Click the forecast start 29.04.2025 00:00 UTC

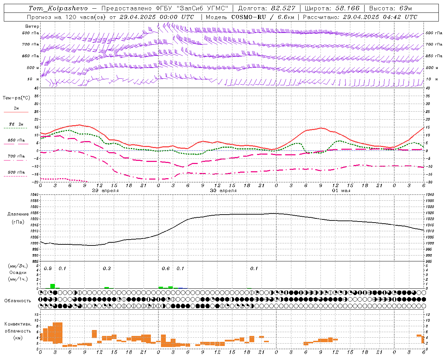click(x=157, y=17)
